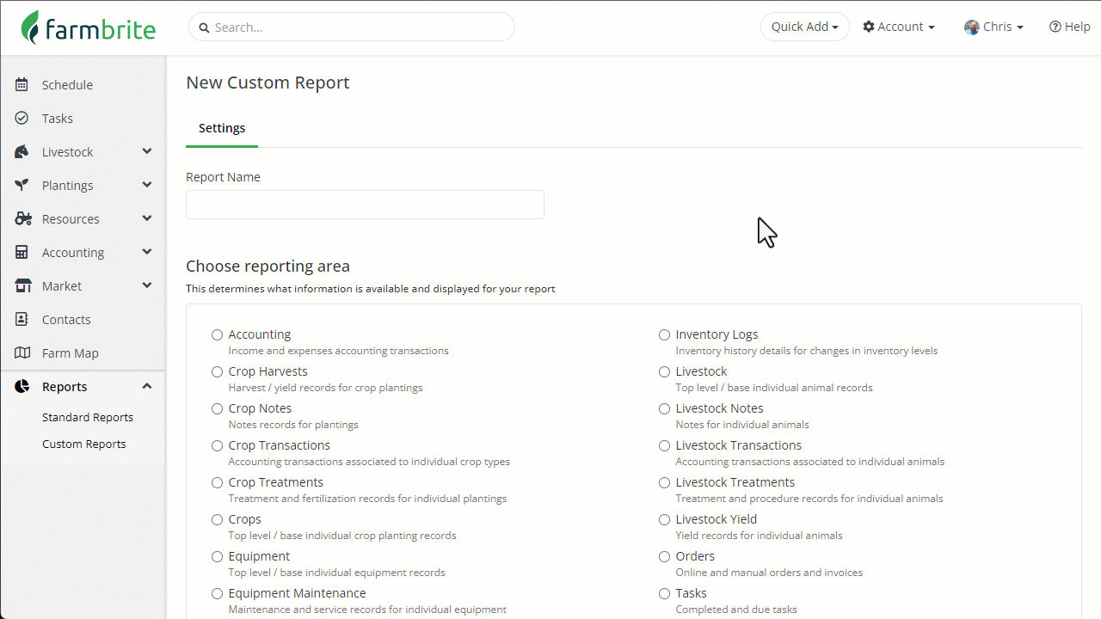The image size is (1101, 619).
Task: Click the Accounting calculator icon
Action: click(x=22, y=252)
